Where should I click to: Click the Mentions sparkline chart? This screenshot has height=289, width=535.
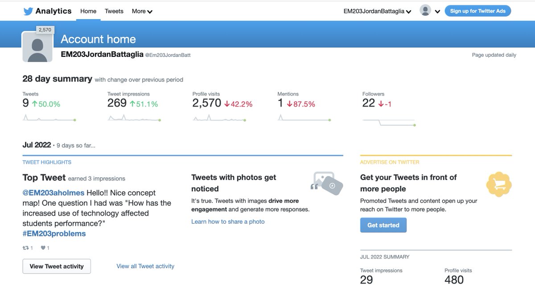point(304,118)
